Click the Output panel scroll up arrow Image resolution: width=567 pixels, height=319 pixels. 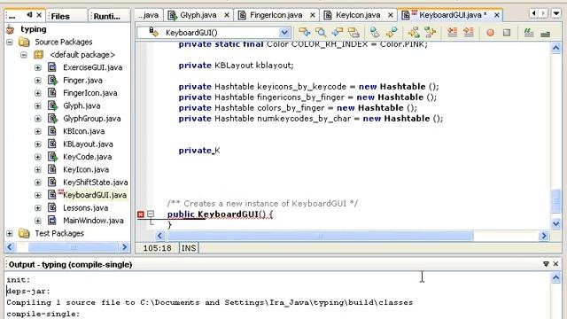[x=556, y=277]
